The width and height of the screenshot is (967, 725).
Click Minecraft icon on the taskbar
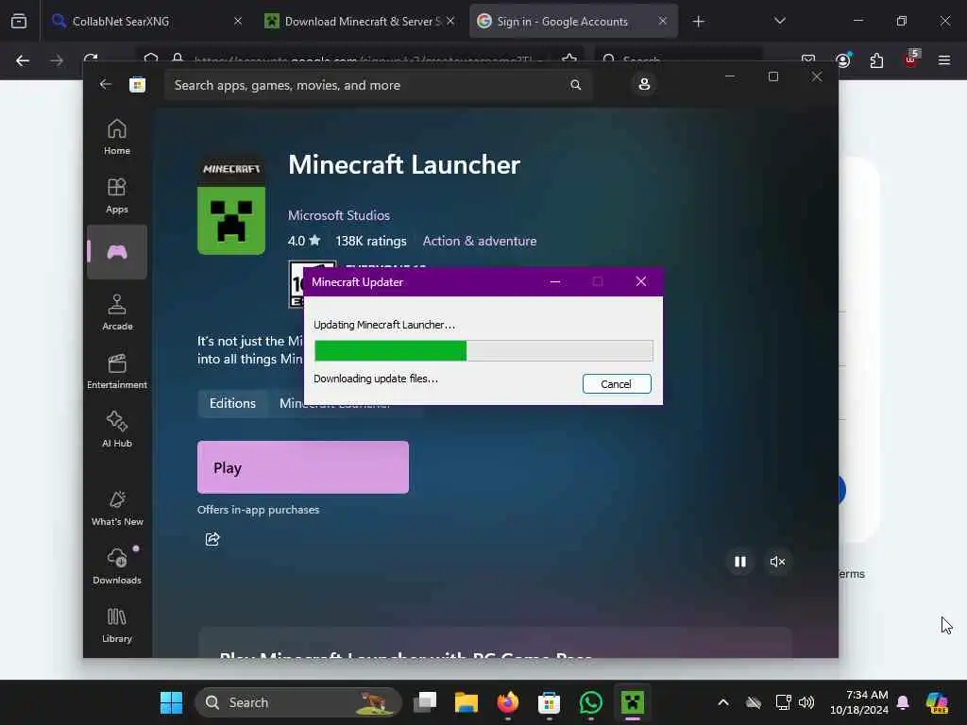pyautogui.click(x=632, y=702)
